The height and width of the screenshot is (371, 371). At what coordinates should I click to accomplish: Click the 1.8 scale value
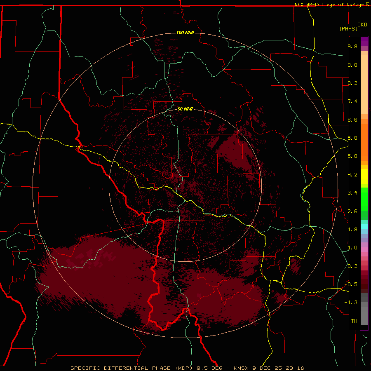[352, 230]
